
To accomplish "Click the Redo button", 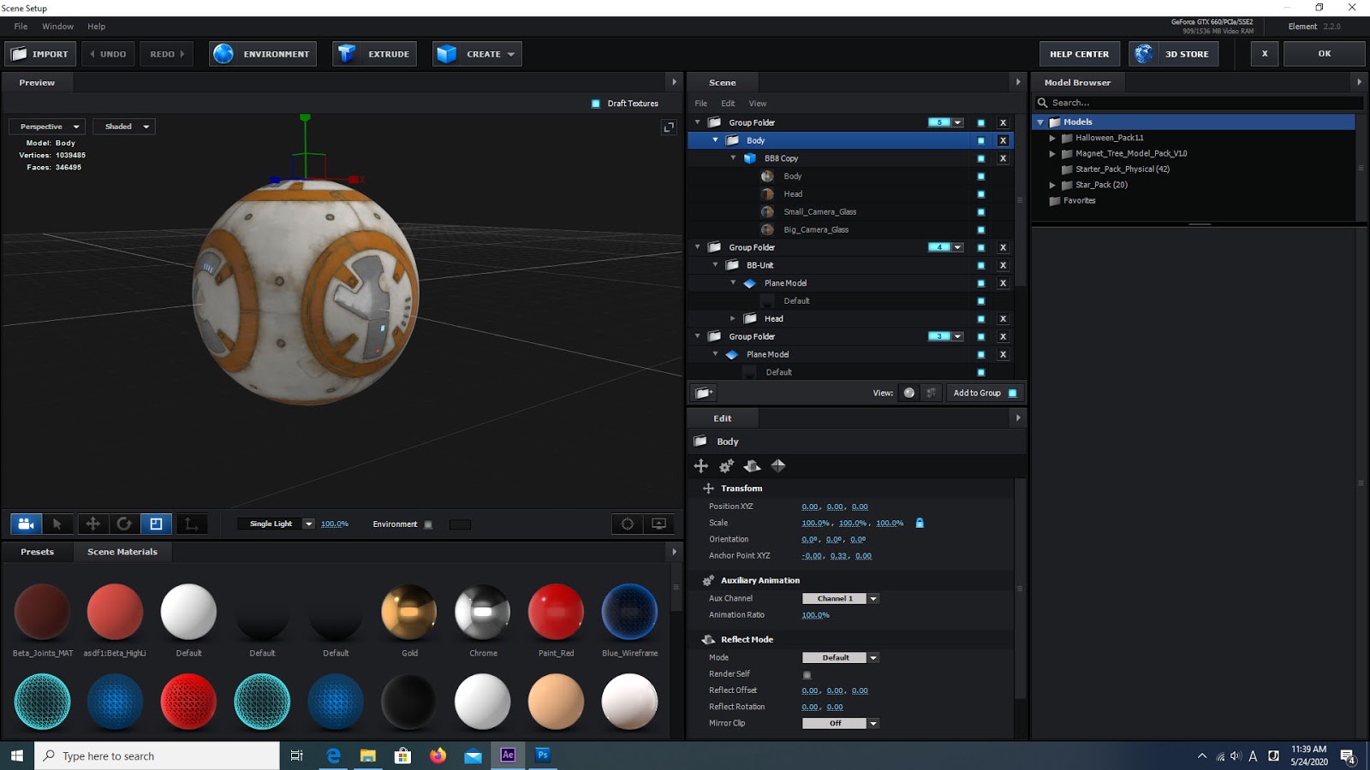I will (167, 54).
